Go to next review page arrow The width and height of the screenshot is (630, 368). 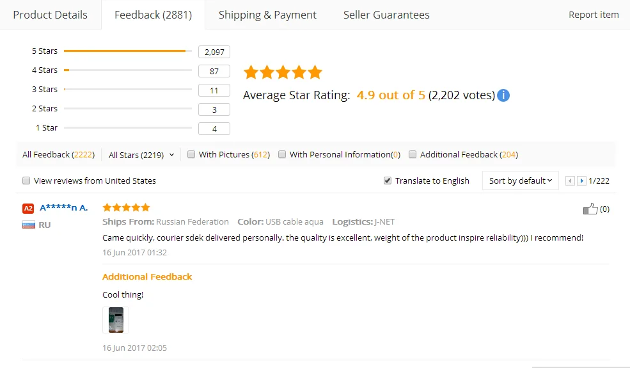[581, 181]
